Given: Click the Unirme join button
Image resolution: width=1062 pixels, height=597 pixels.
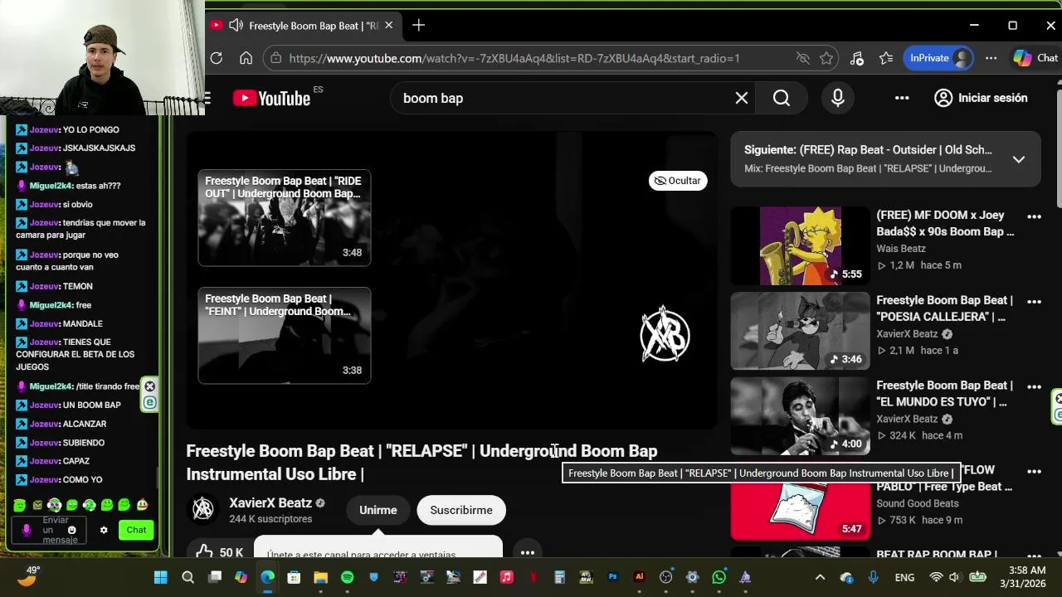Looking at the screenshot, I should pos(378,510).
